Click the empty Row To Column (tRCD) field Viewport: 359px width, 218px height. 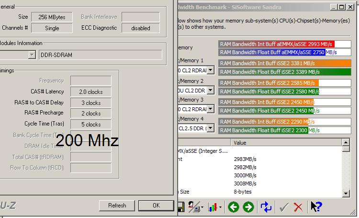click(x=91, y=168)
